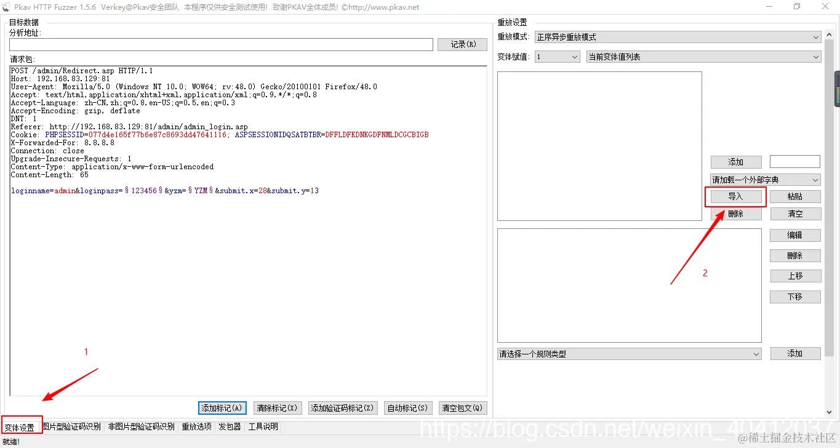Image resolution: width=840 pixels, height=448 pixels.
Task: Close the Pkav HTTP Fuzzer window
Action: click(825, 7)
